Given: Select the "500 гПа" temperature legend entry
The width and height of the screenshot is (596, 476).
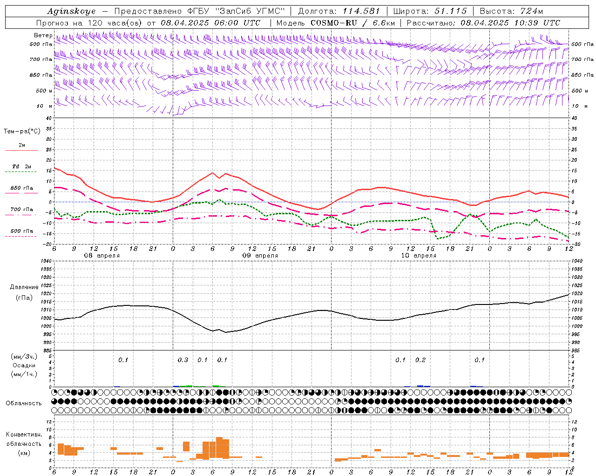Looking at the screenshot, I should tap(22, 231).
